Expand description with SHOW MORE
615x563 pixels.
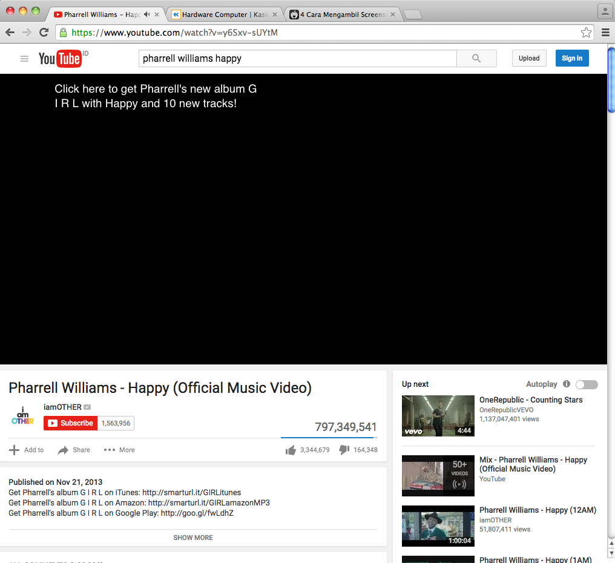pyautogui.click(x=193, y=538)
